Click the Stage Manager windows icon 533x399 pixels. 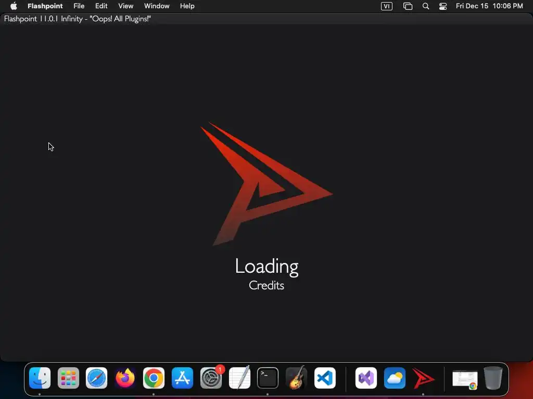point(408,6)
